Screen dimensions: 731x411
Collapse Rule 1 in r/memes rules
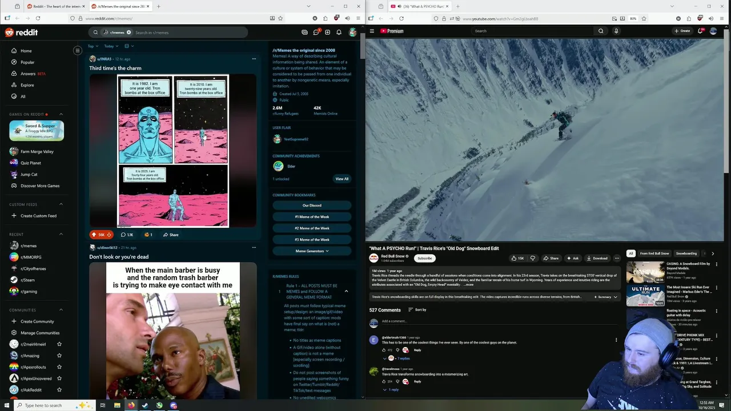[346, 291]
